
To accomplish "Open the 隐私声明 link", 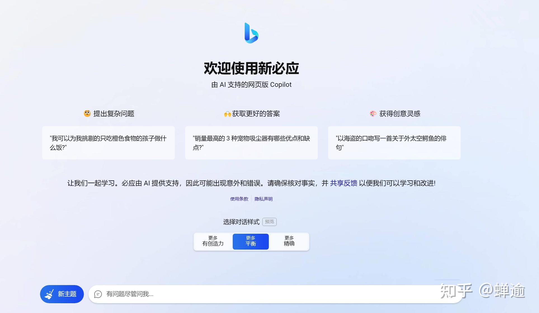I will (263, 199).
